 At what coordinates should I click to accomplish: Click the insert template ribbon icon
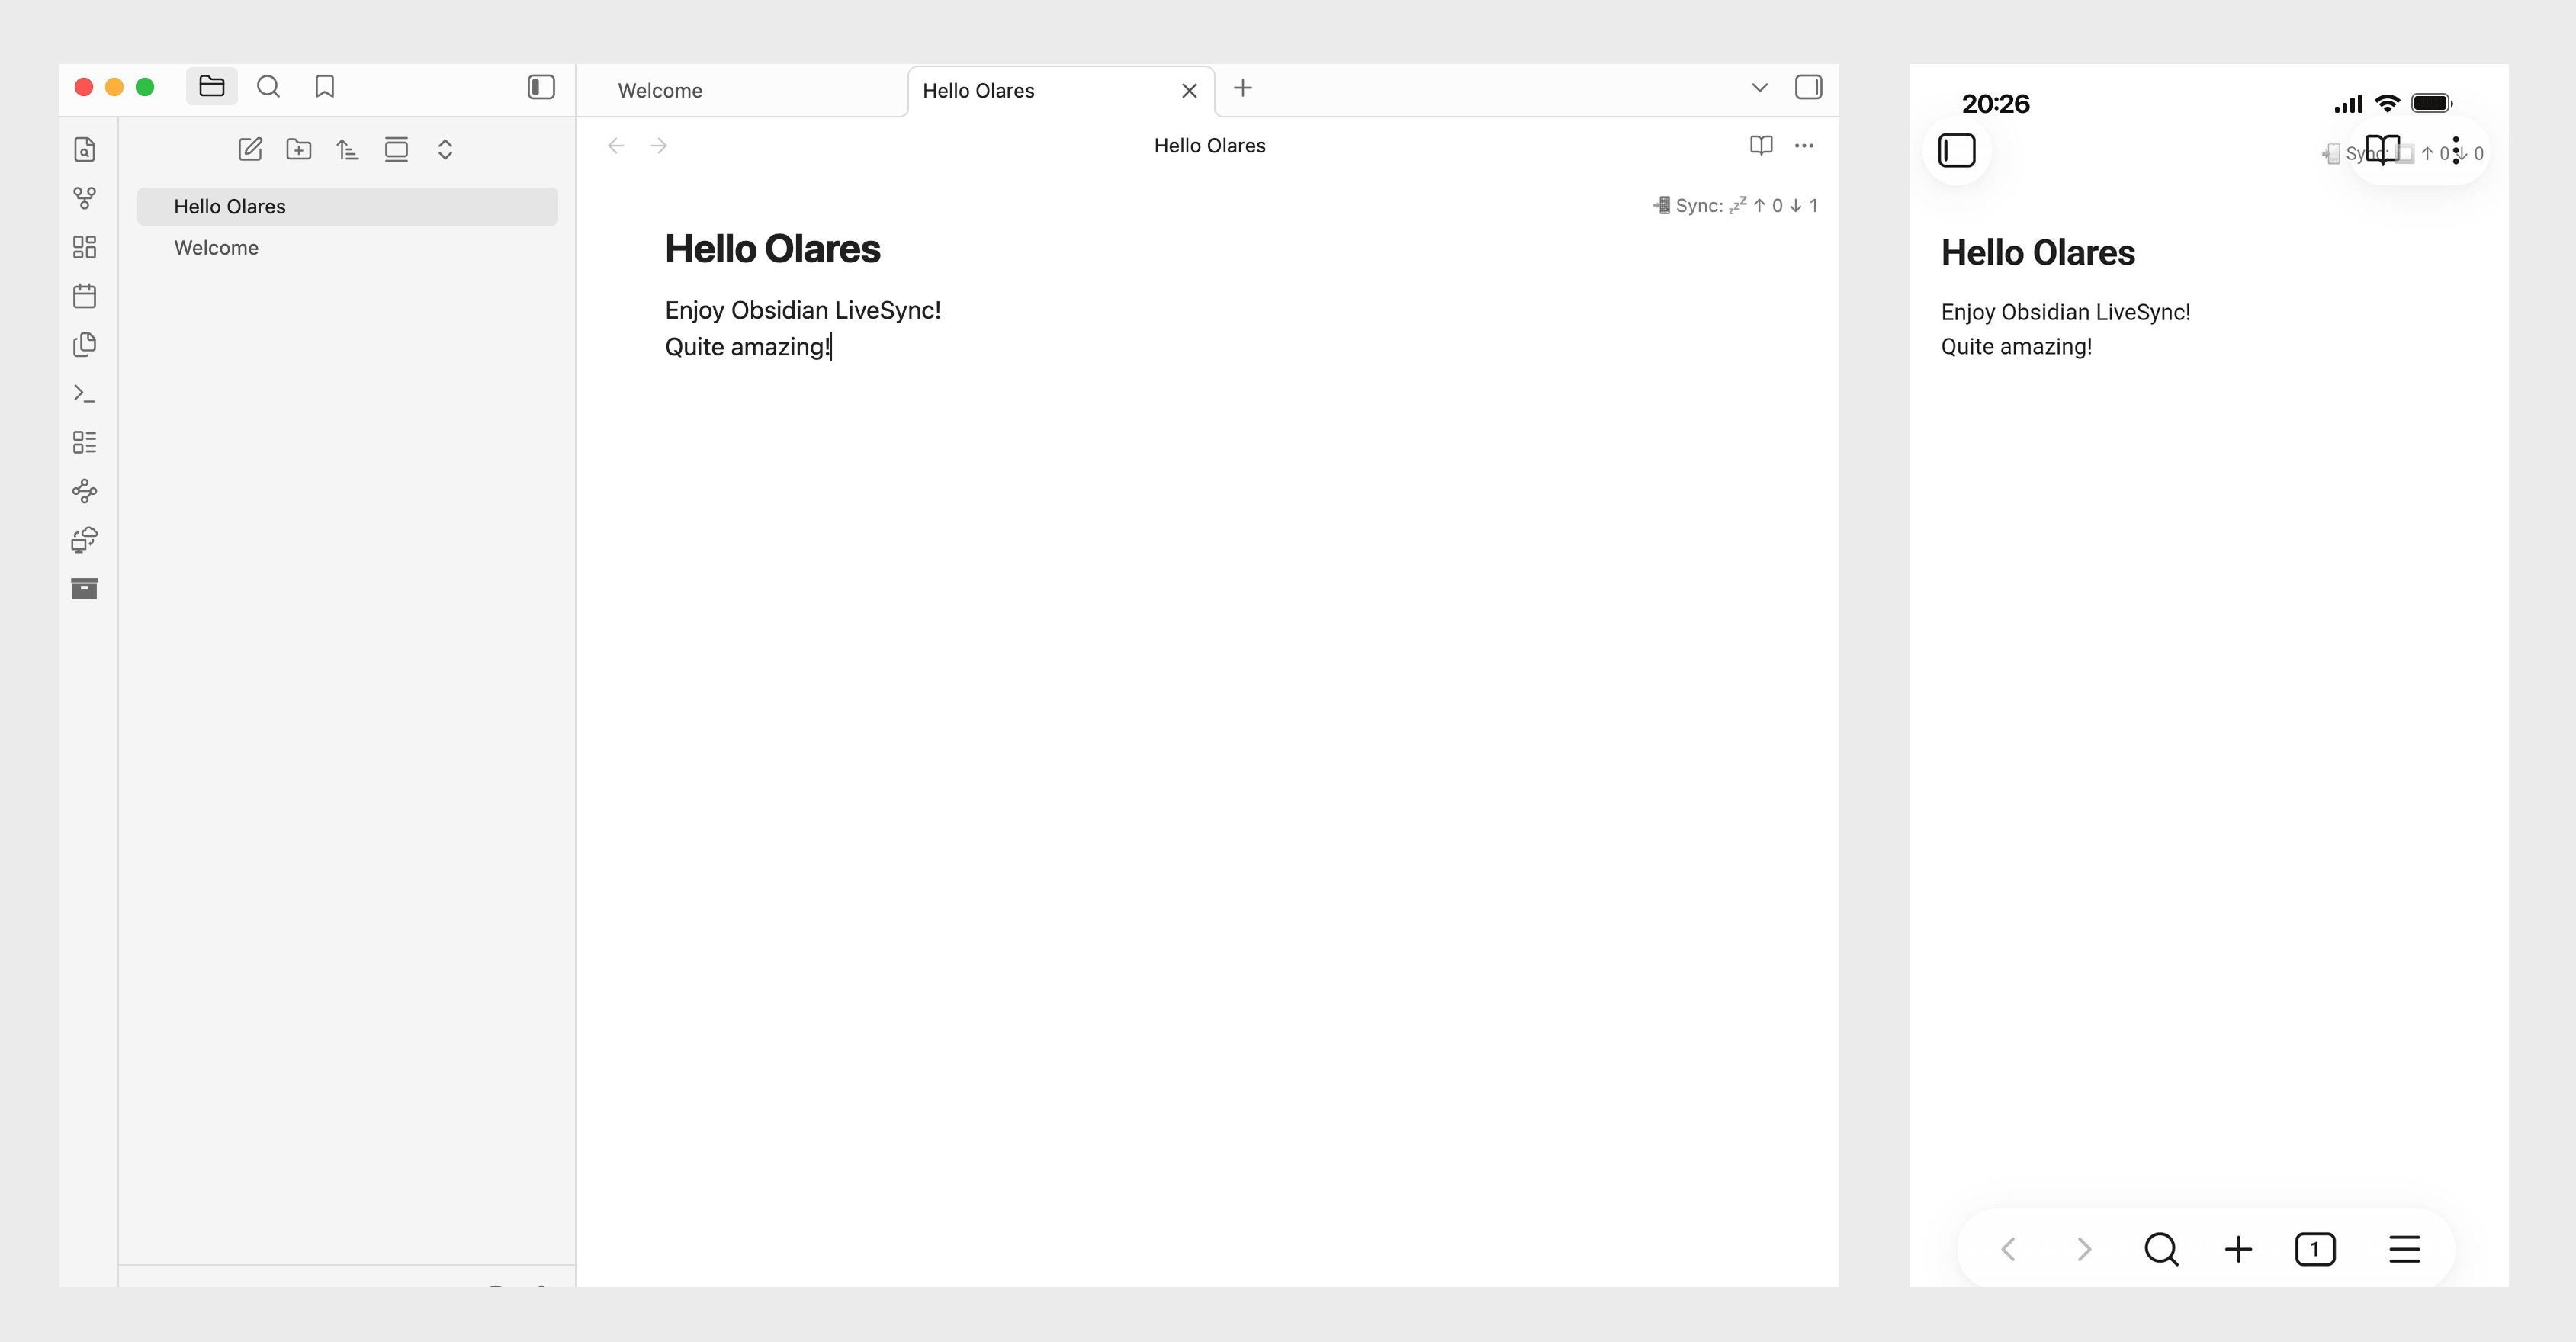[x=85, y=345]
